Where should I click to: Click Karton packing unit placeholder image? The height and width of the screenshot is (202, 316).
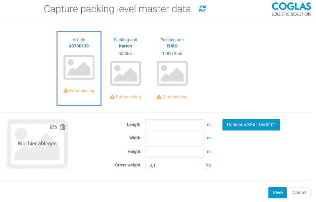coord(126,73)
